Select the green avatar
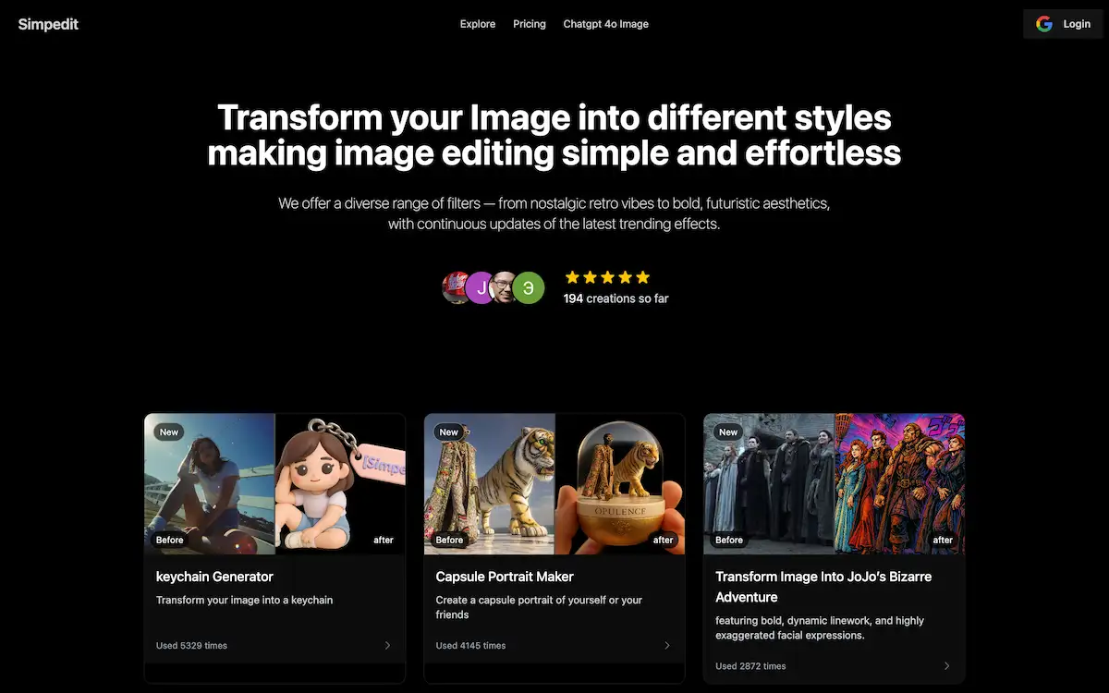The height and width of the screenshot is (693, 1109). tap(529, 287)
